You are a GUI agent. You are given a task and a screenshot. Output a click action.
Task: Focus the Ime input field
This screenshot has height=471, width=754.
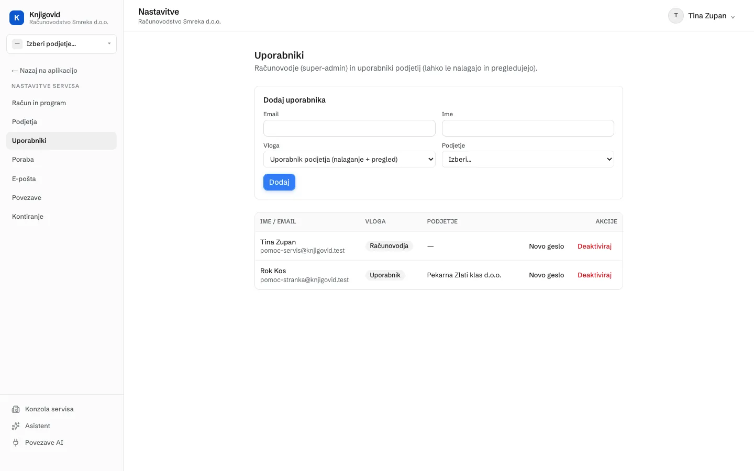(528, 128)
